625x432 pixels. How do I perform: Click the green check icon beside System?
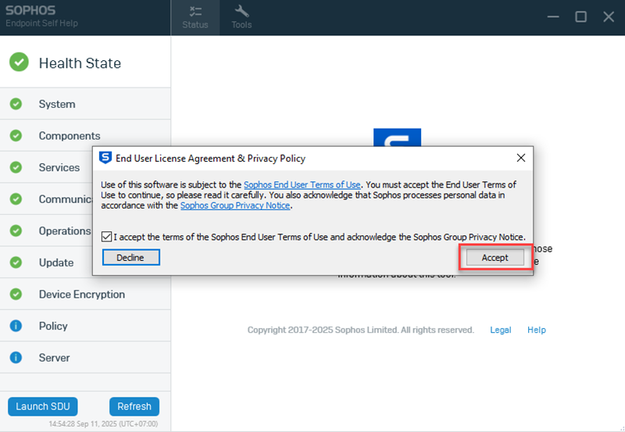(16, 104)
